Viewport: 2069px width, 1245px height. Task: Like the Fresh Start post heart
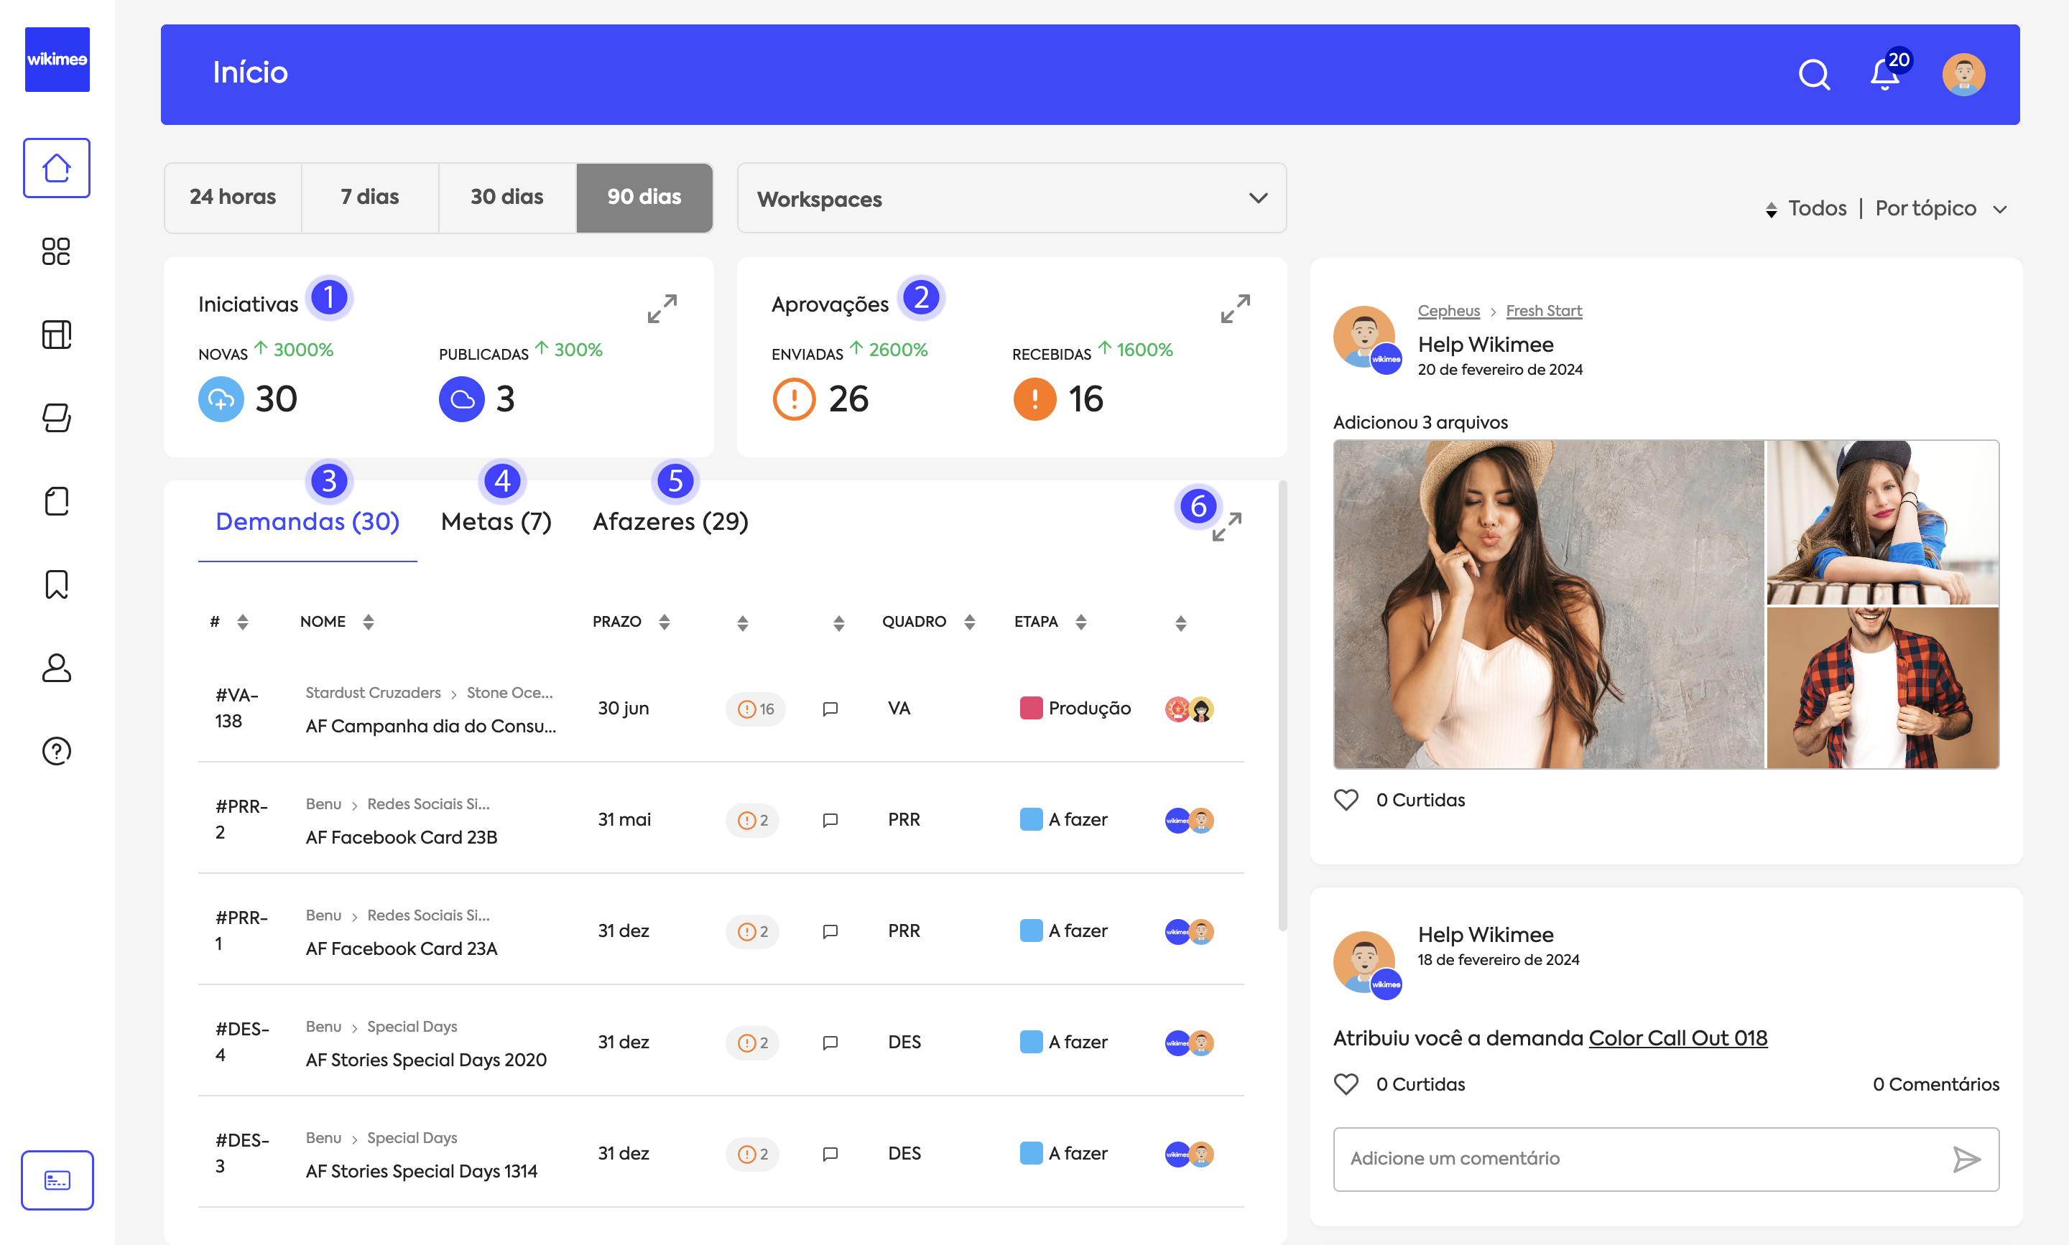tap(1346, 800)
